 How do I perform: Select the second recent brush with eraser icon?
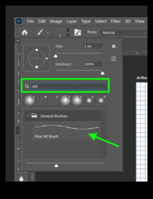[42, 100]
